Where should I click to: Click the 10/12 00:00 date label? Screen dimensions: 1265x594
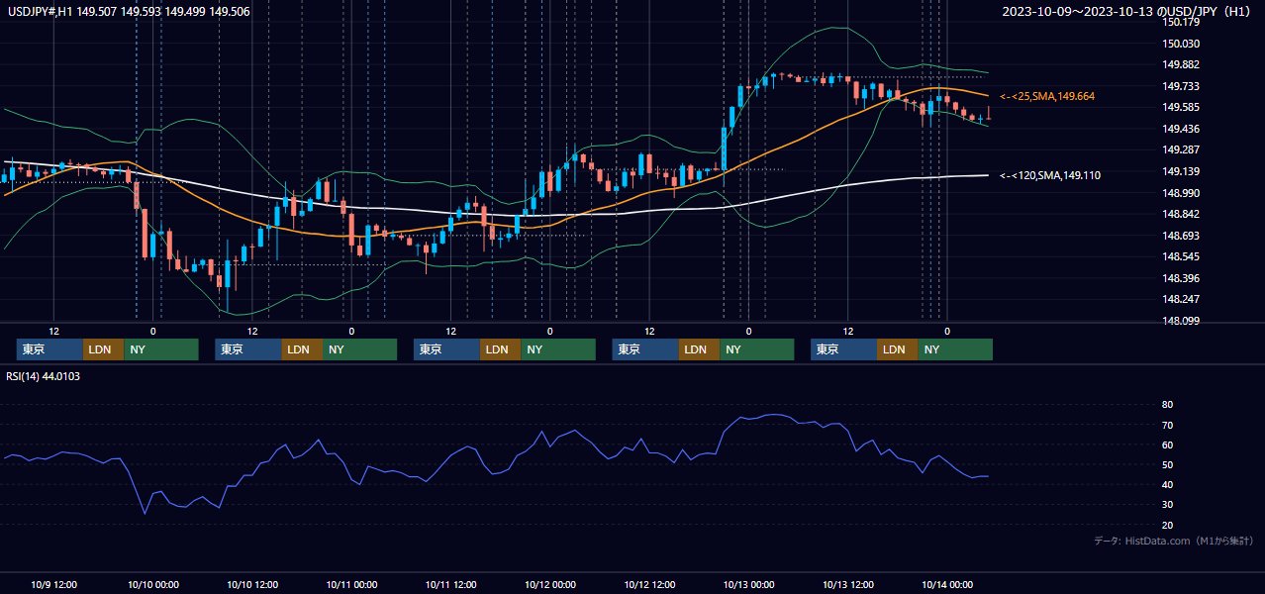point(550,584)
